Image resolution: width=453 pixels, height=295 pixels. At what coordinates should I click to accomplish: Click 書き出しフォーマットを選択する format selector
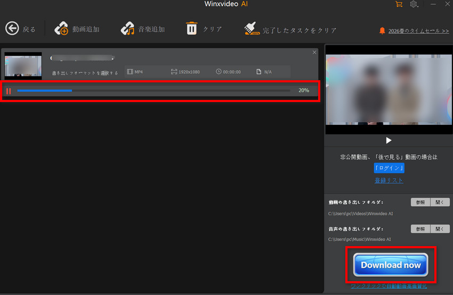[85, 73]
